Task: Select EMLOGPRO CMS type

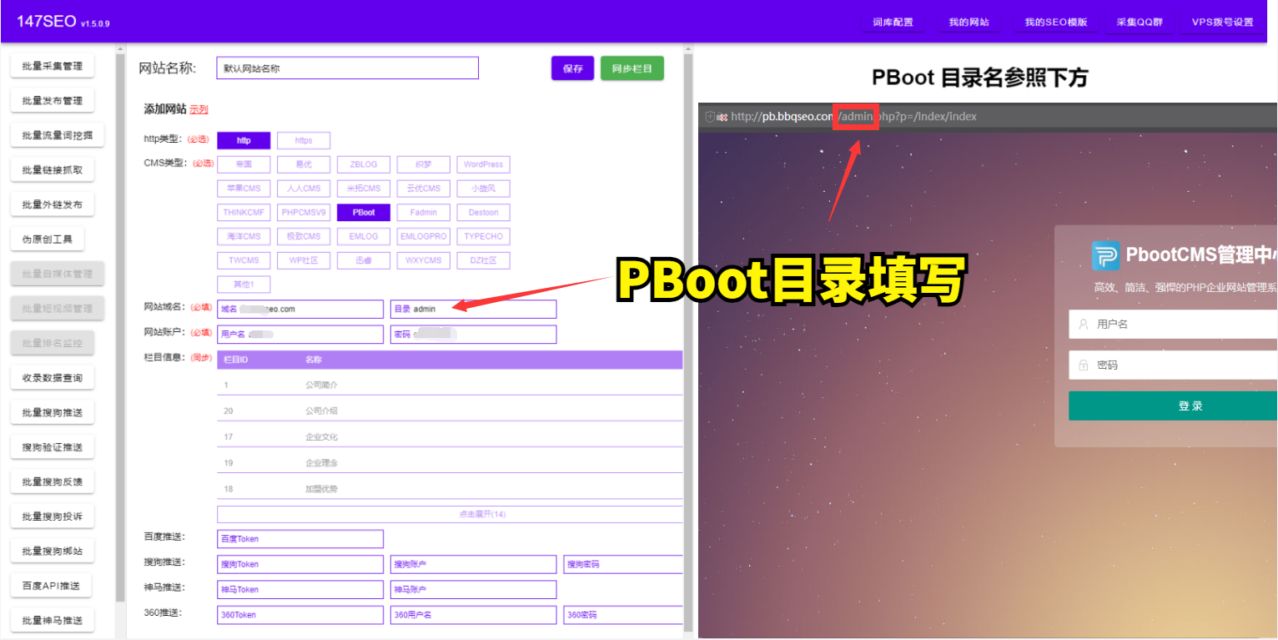Action: [x=424, y=236]
